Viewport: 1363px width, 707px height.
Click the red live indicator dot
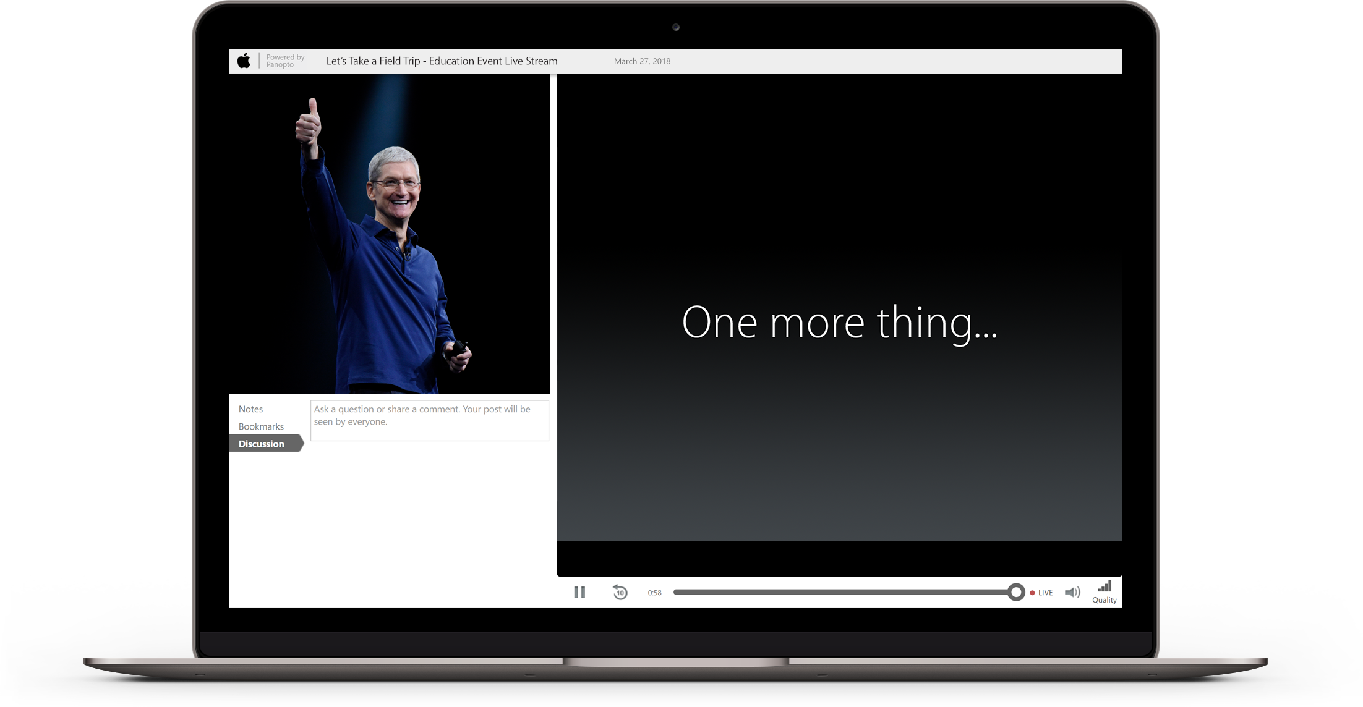point(1032,593)
